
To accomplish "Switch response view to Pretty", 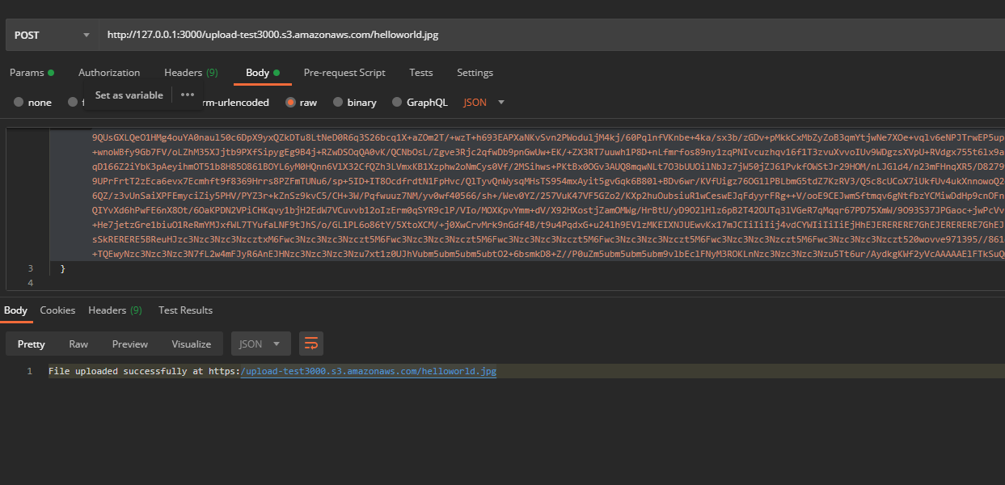I will 32,344.
